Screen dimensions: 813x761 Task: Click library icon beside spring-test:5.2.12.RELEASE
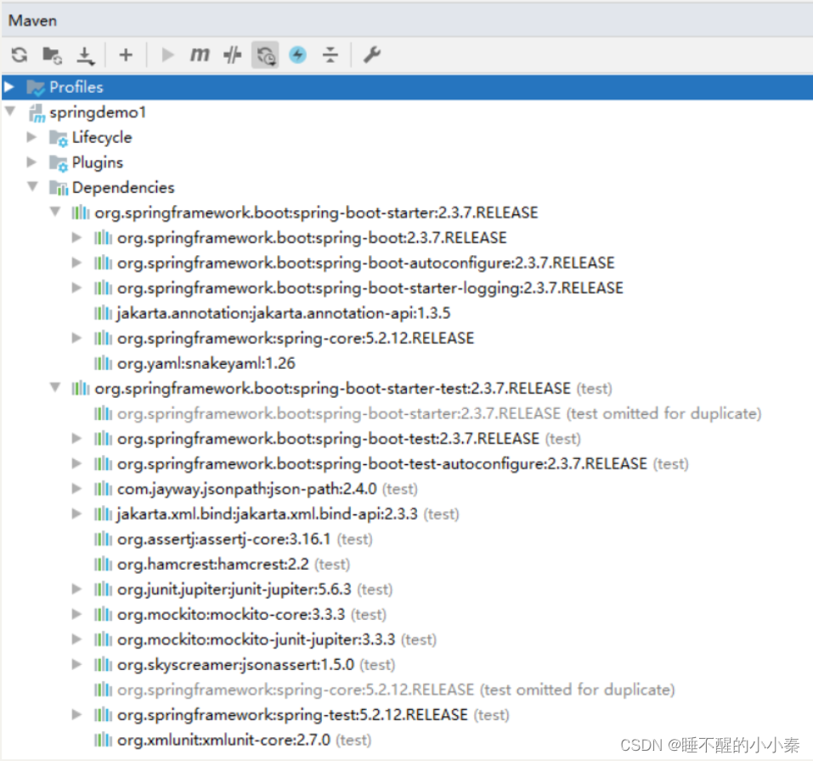[x=103, y=714]
